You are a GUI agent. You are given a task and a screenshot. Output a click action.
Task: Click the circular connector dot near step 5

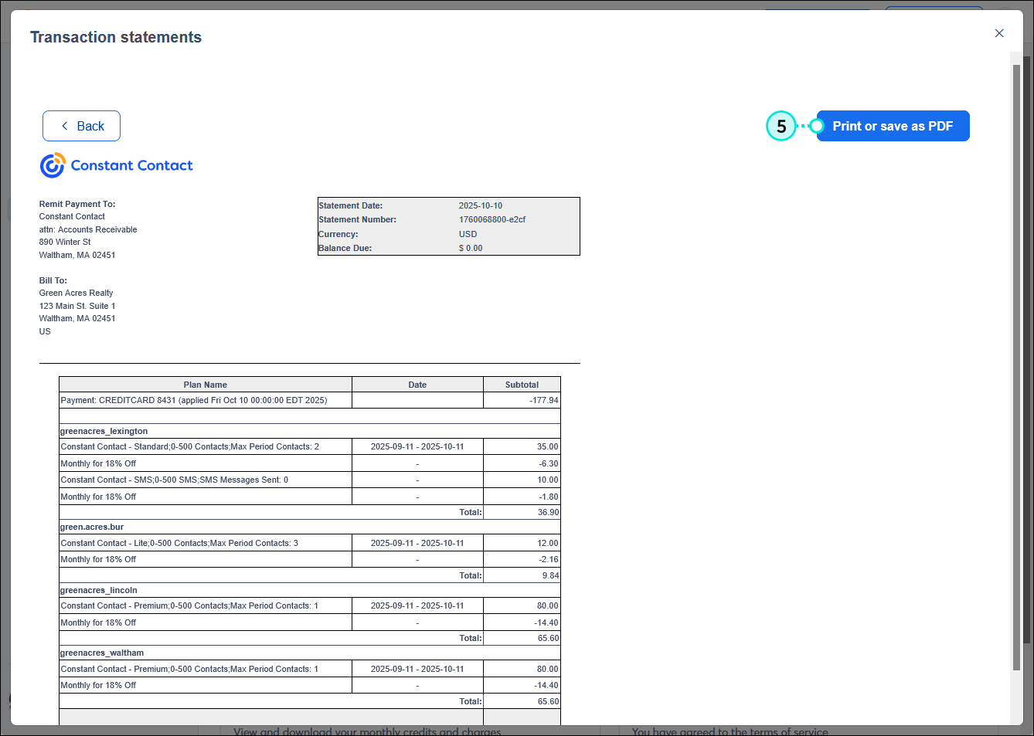coord(815,125)
